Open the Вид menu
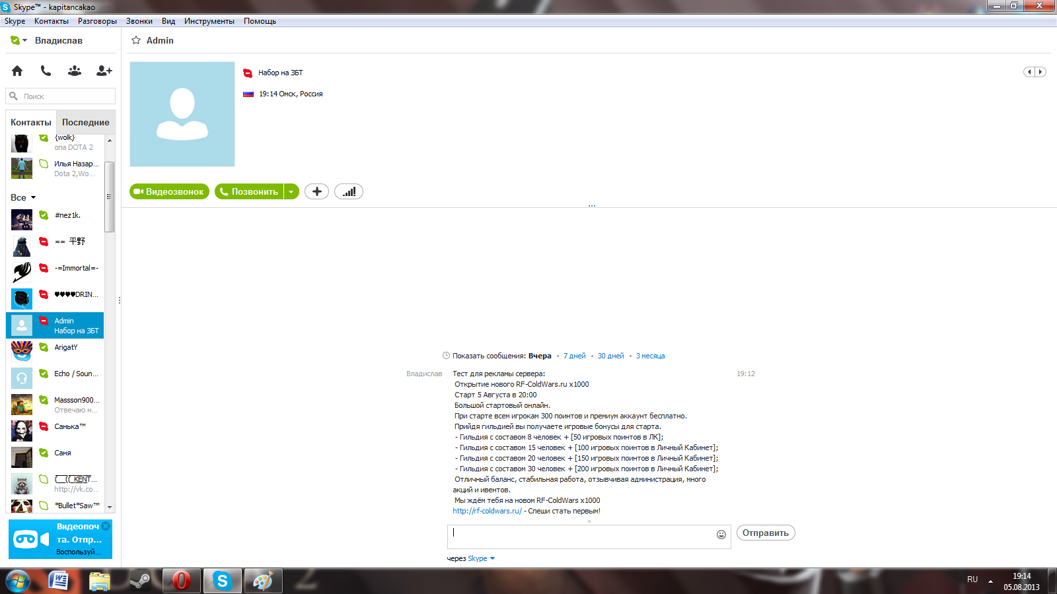The image size is (1057, 594). [x=168, y=21]
